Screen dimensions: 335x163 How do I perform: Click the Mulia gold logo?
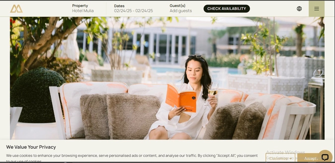point(16,9)
